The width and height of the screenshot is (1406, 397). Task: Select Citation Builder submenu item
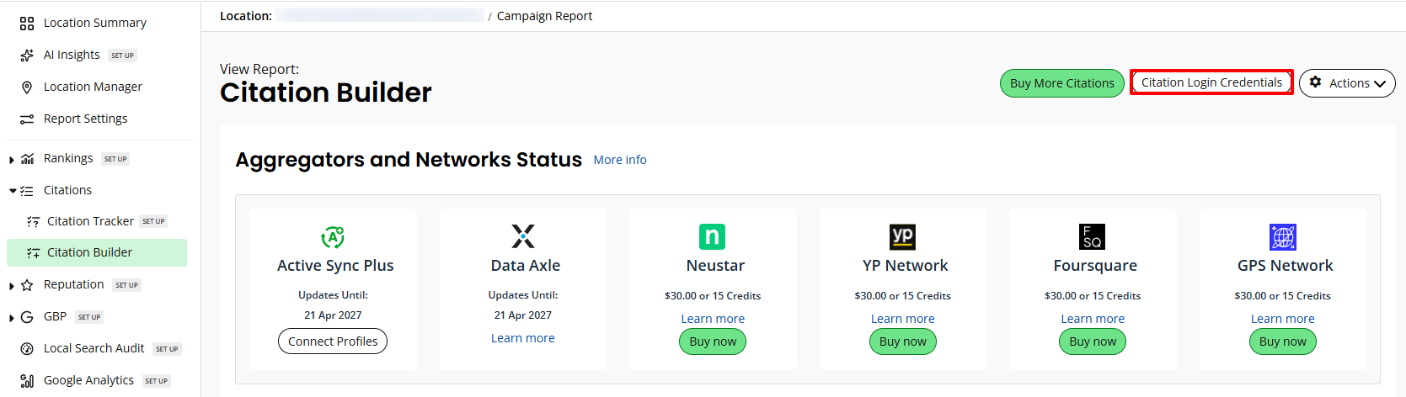(x=97, y=252)
